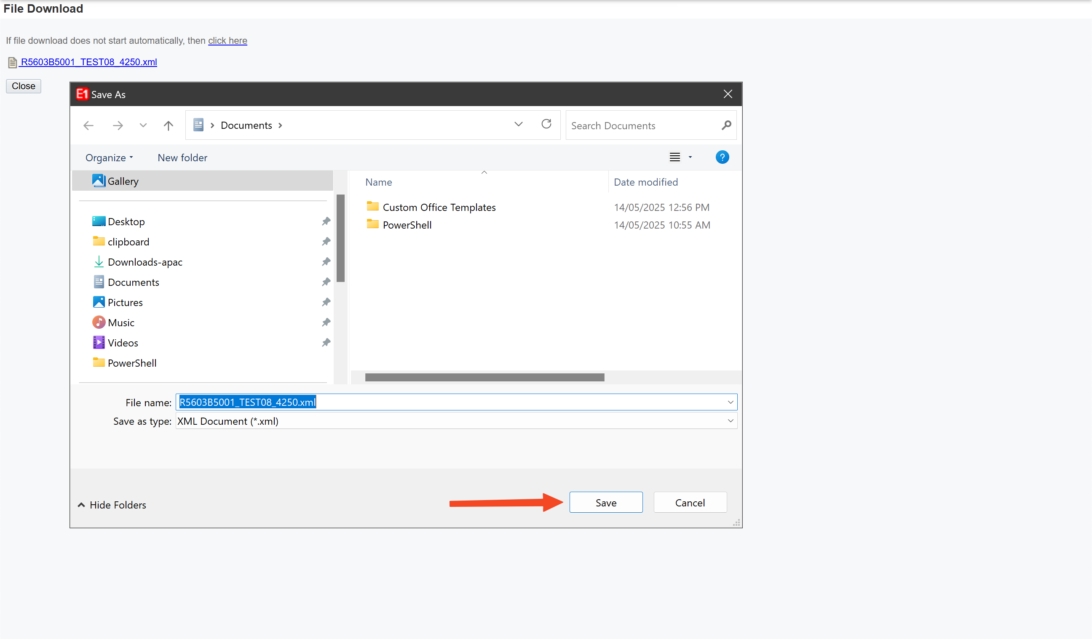The width and height of the screenshot is (1092, 639).
Task: Expand the recent locations chevron
Action: (143, 125)
